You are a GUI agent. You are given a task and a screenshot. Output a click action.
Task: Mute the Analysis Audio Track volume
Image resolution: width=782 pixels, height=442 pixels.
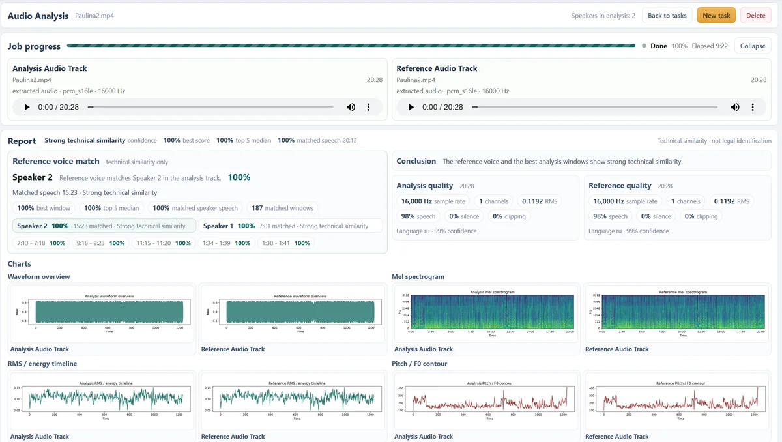(x=351, y=107)
